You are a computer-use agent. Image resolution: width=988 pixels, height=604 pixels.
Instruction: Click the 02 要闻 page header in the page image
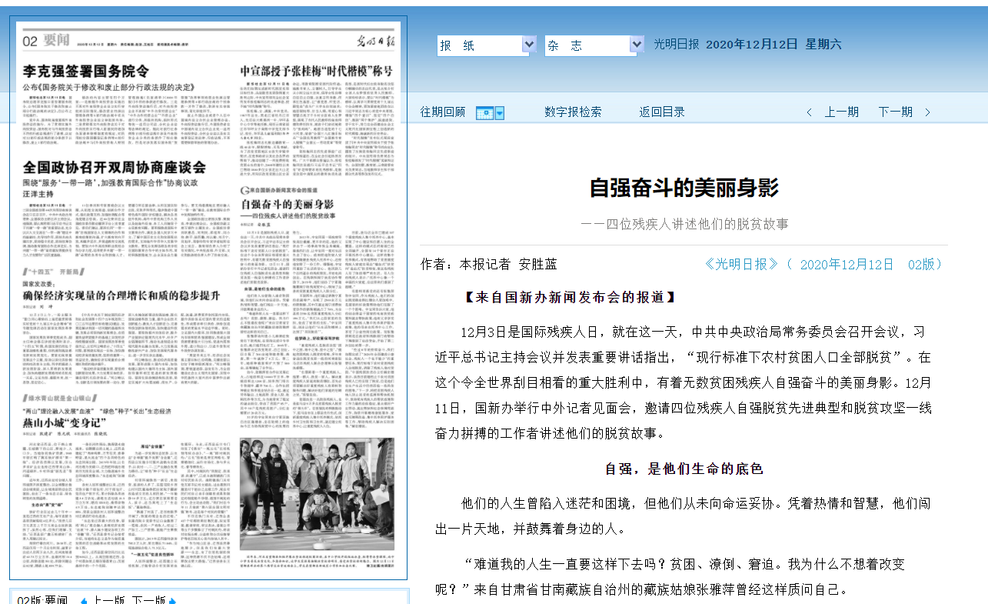click(46, 42)
